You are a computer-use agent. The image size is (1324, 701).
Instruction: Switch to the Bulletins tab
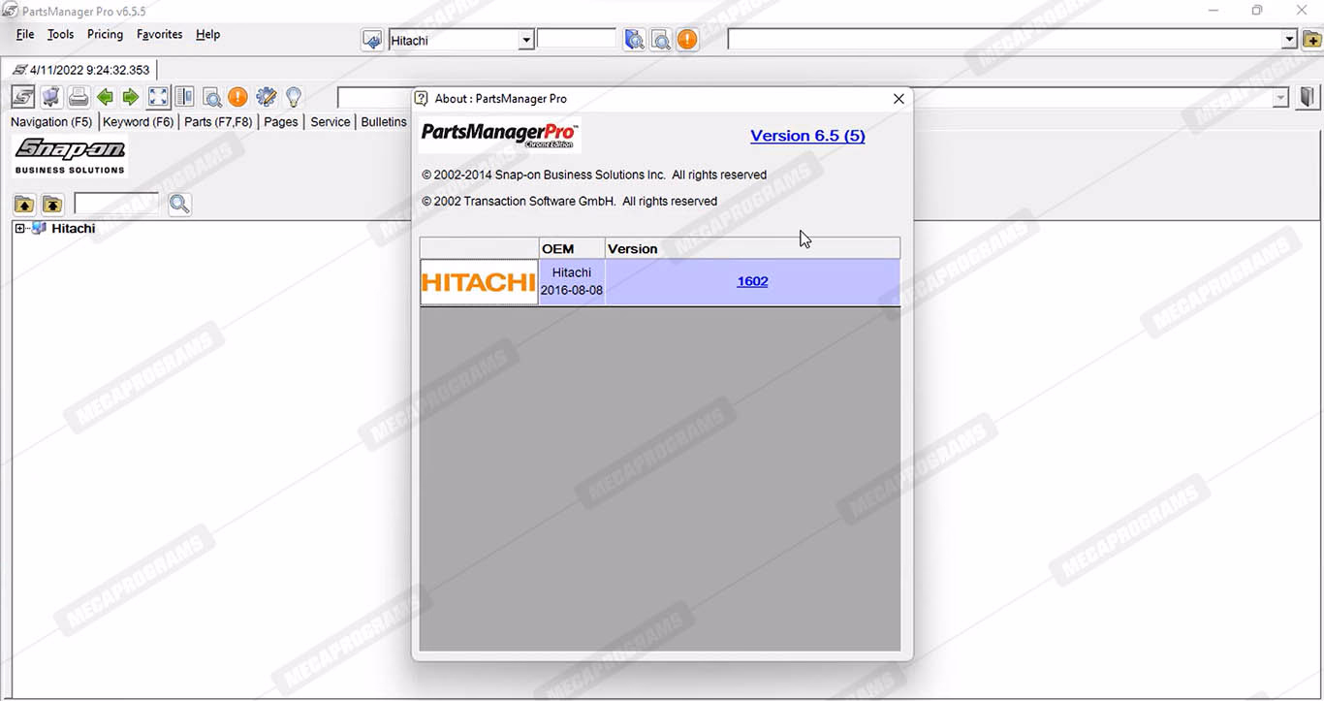pyautogui.click(x=384, y=122)
